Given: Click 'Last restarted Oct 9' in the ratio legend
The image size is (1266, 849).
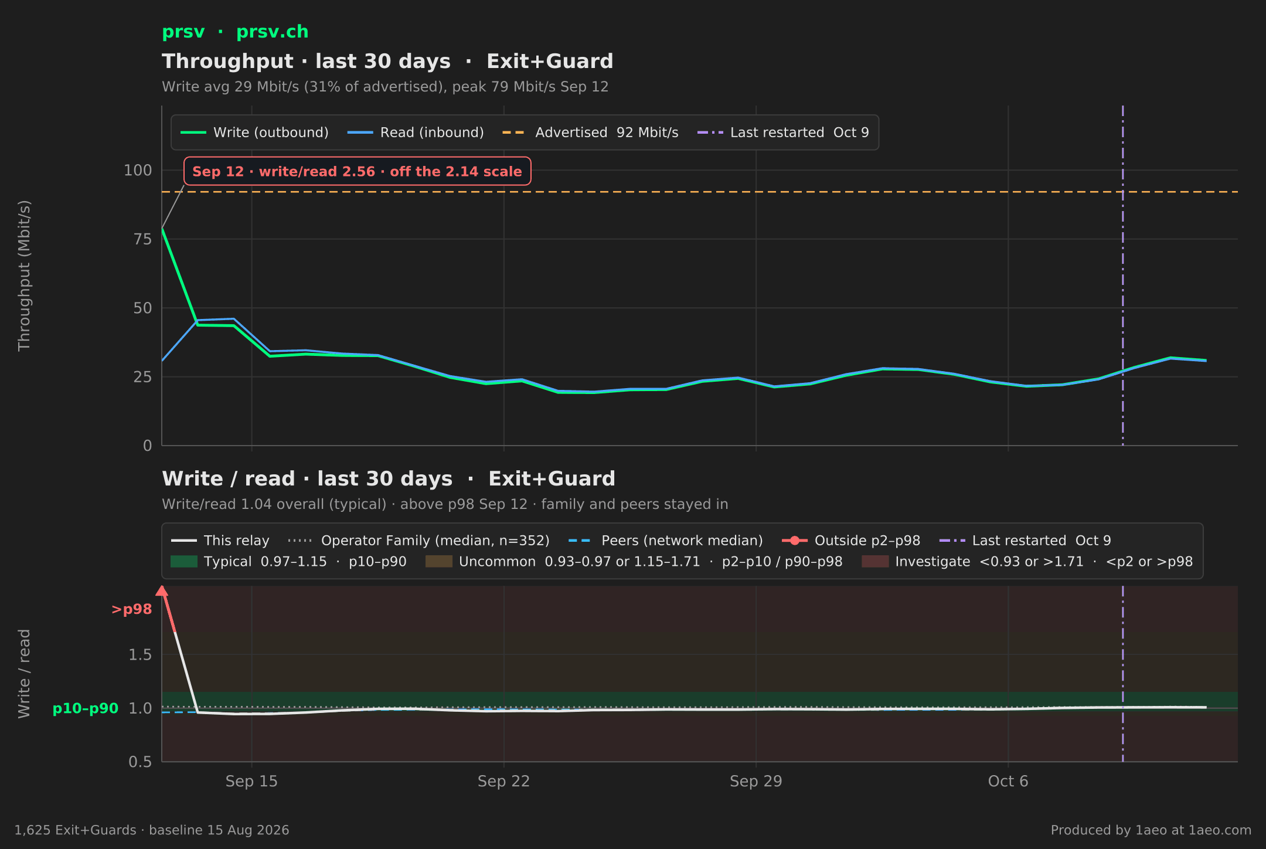Looking at the screenshot, I should [1042, 541].
